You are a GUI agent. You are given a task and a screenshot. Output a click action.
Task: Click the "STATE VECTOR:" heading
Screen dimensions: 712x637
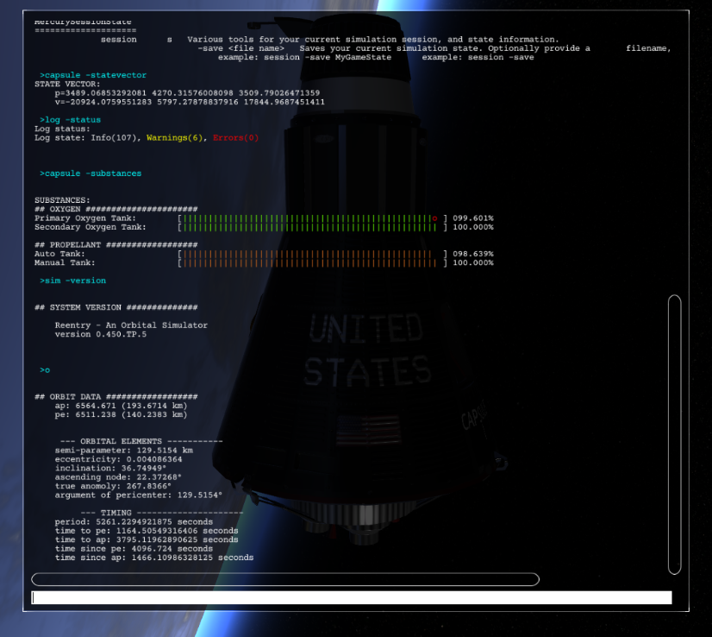click(x=67, y=84)
